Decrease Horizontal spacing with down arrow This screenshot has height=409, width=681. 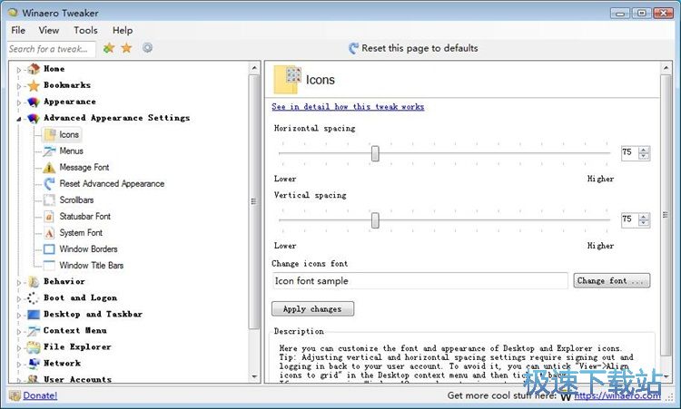644,156
